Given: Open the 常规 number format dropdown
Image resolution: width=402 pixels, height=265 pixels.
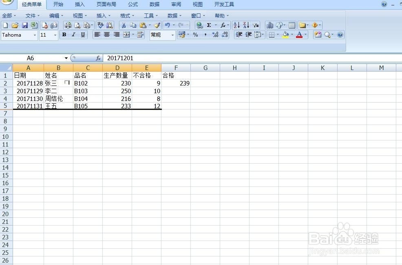Looking at the screenshot, I should pyautogui.click(x=172, y=35).
